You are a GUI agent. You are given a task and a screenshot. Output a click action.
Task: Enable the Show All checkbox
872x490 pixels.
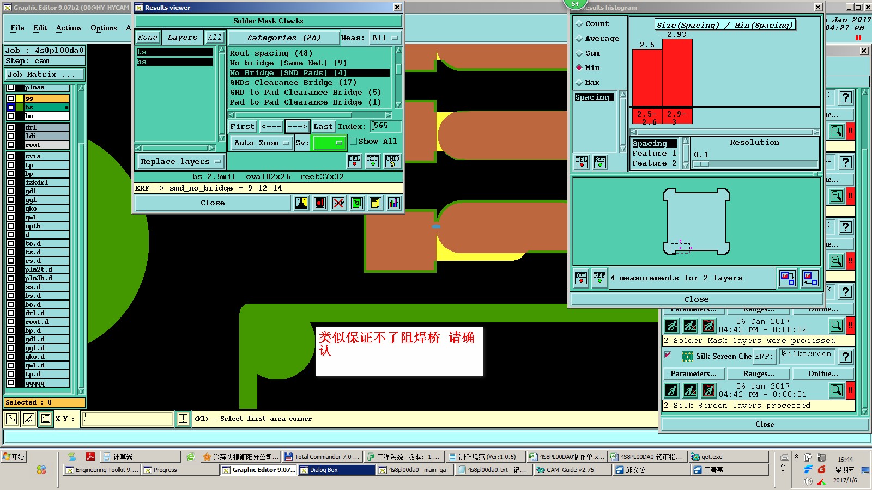[x=354, y=142]
